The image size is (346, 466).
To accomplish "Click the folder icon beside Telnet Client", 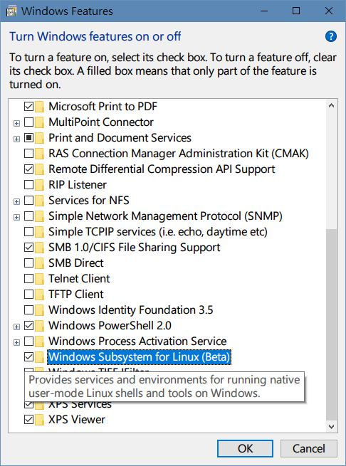I will pyautogui.click(x=40, y=279).
